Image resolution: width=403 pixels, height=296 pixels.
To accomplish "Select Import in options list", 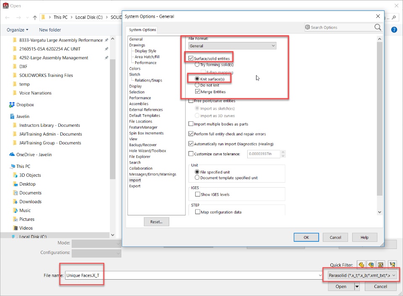I will coord(135,180).
